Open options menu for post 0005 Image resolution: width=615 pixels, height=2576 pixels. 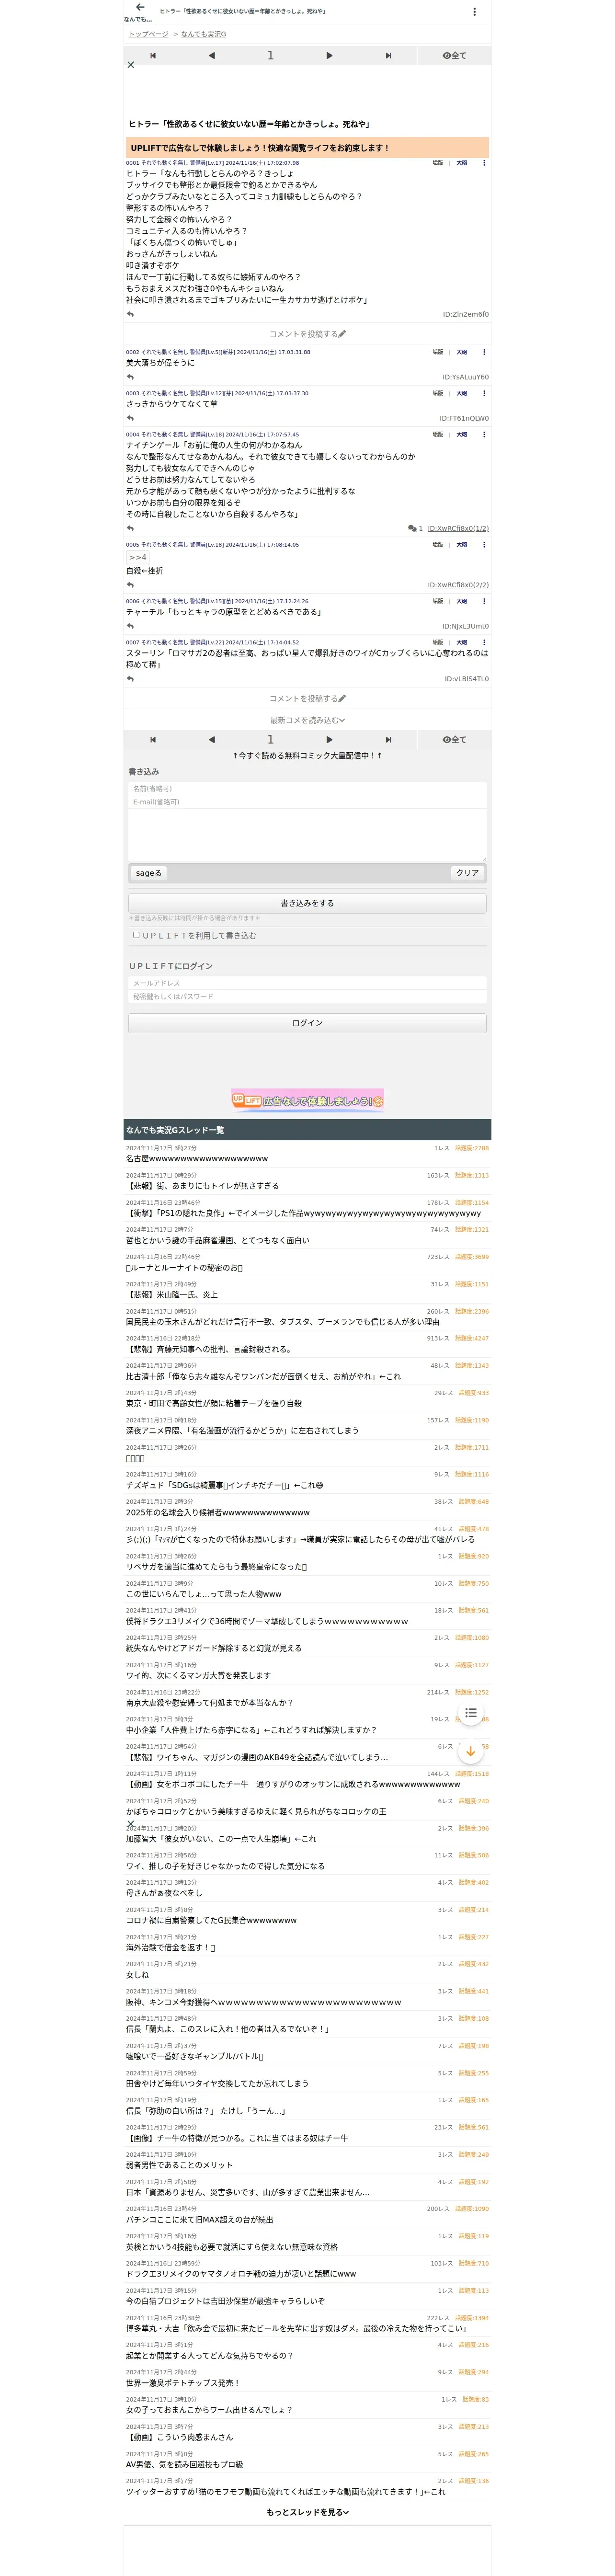(484, 545)
